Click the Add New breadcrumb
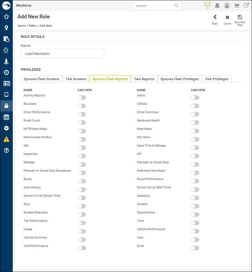Image resolution: width=252 pixels, height=272 pixels. (x=46, y=26)
